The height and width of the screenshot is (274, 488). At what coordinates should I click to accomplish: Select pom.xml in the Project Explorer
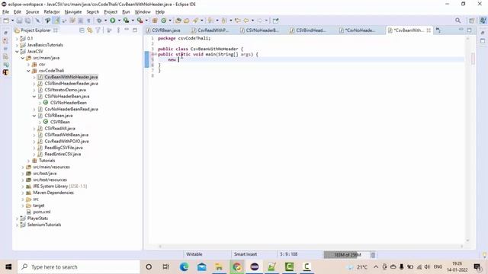pyautogui.click(x=42, y=212)
